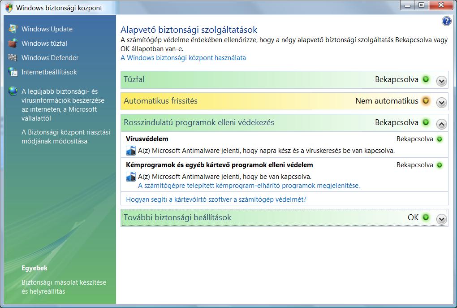This screenshot has height=308, width=457.
Task: Click the link to show installed antispyware programs
Action: [x=249, y=186]
